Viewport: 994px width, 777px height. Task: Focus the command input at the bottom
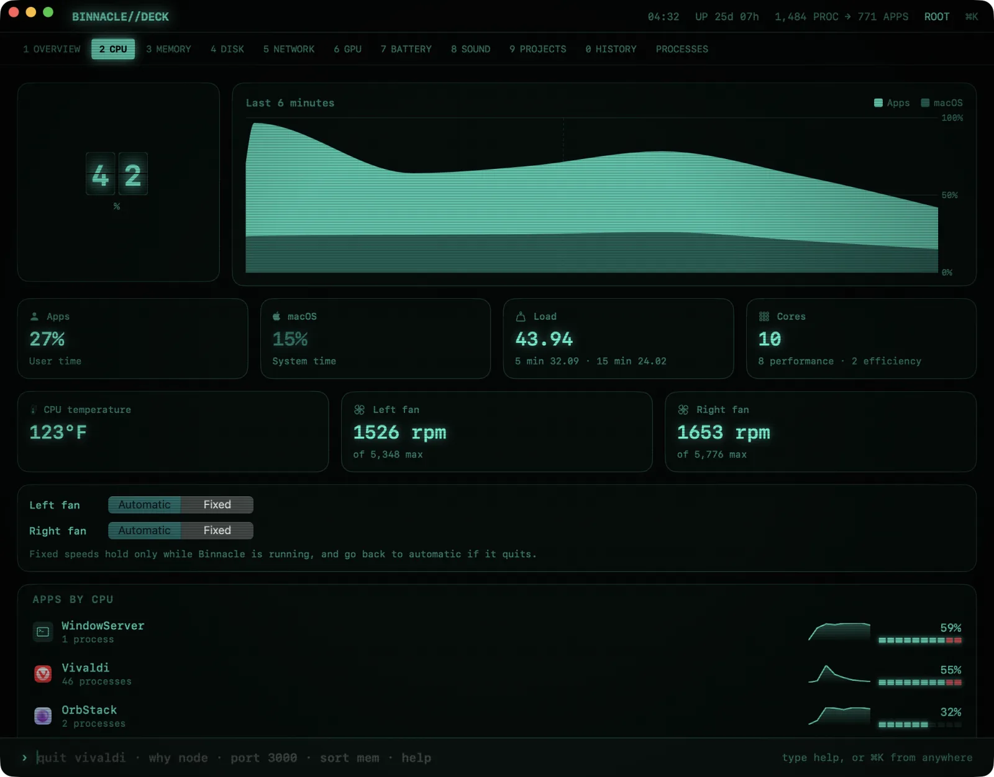(404, 758)
